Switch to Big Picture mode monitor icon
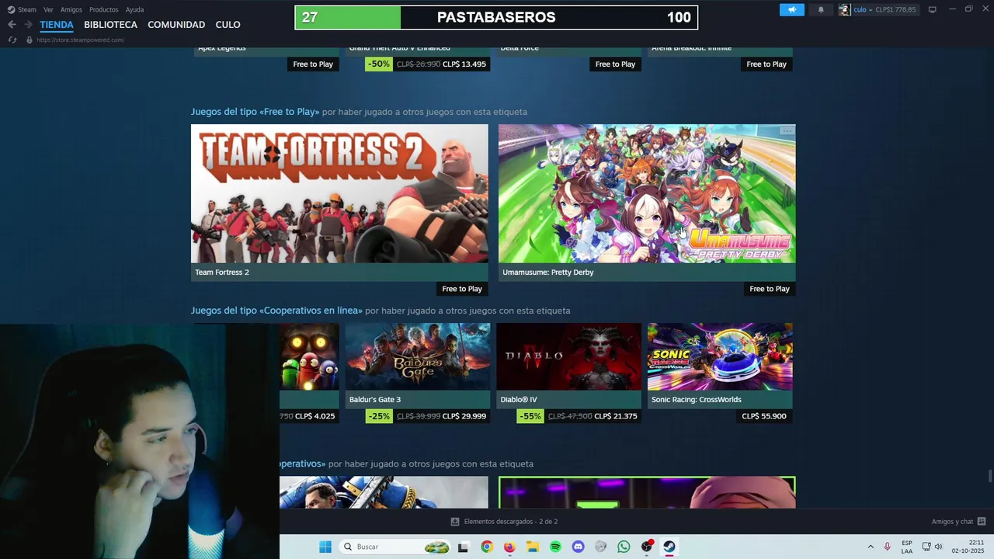 933,9
